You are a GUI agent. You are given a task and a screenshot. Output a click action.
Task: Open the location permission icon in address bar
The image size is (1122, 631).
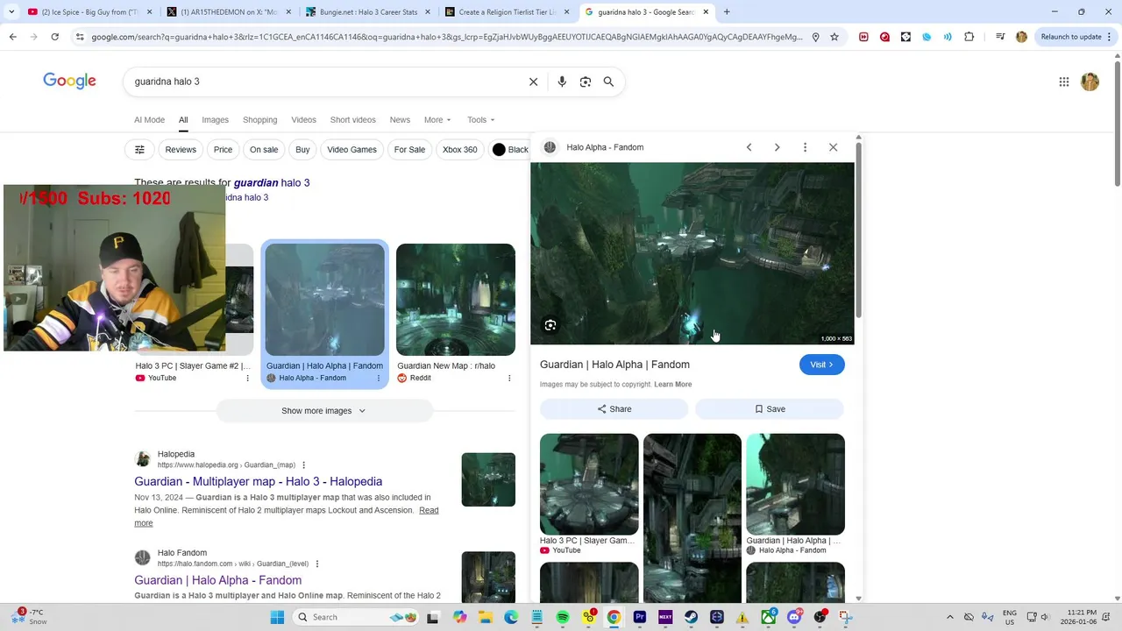815,37
